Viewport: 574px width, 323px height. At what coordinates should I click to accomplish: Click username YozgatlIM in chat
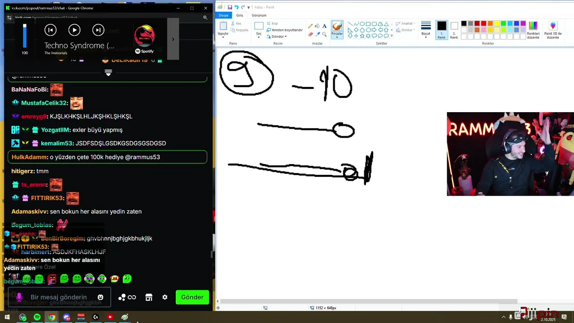coord(56,130)
